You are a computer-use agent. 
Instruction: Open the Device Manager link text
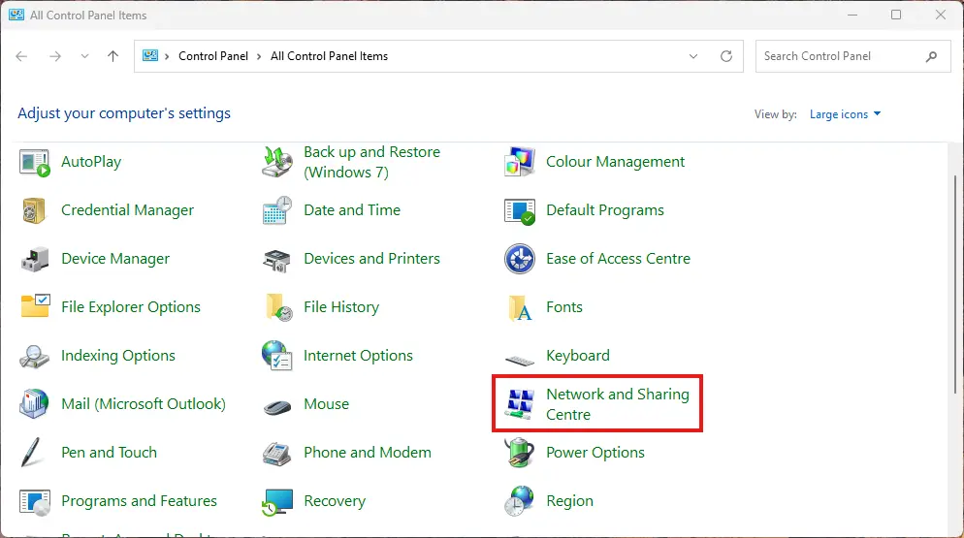pyautogui.click(x=115, y=259)
